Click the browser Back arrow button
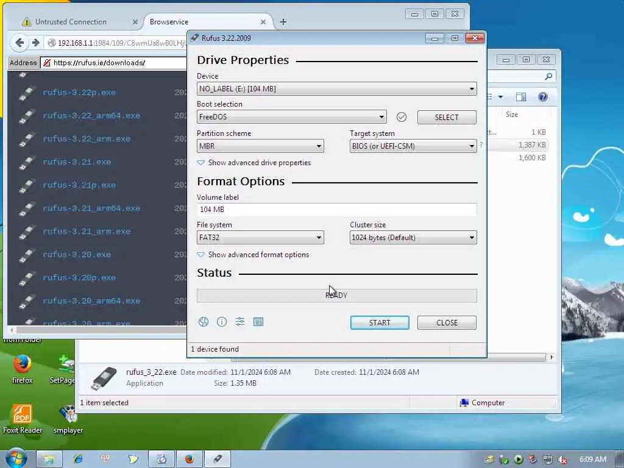 [19, 43]
